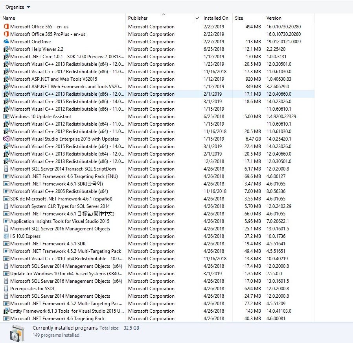The image size is (353, 343).
Task: Select Microsoft Office 365 - en-us row
Action: 158,27
